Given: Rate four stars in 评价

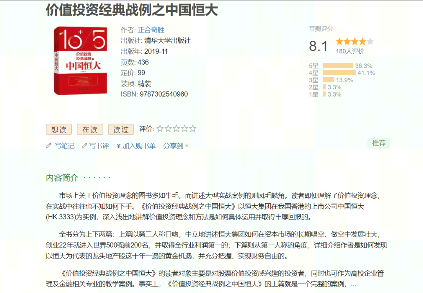Looking at the screenshot, I should pyautogui.click(x=184, y=129).
